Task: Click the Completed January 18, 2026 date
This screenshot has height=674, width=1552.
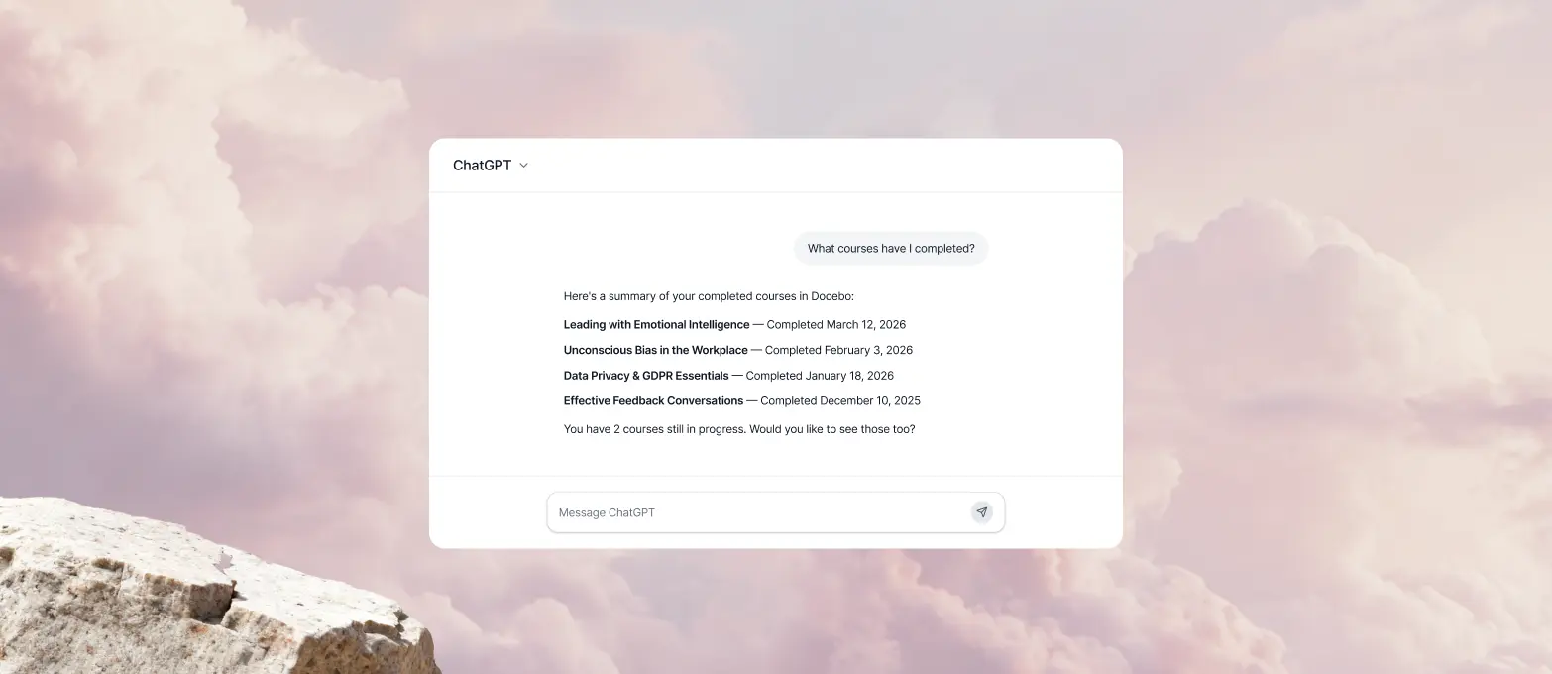Action: click(820, 376)
